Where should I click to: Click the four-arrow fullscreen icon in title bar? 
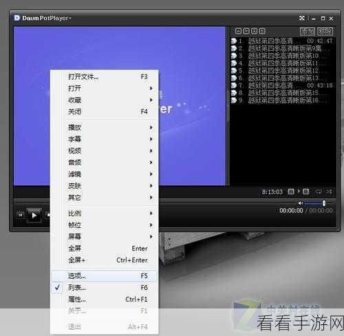[302, 18]
